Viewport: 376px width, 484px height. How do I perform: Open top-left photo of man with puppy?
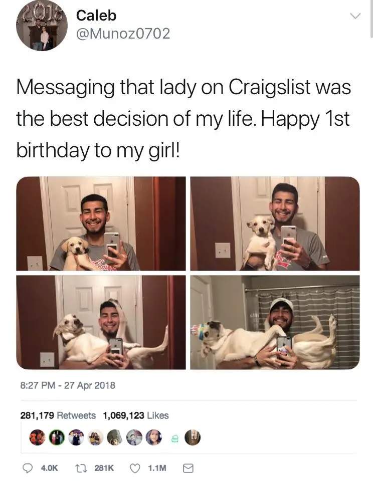coord(101,223)
